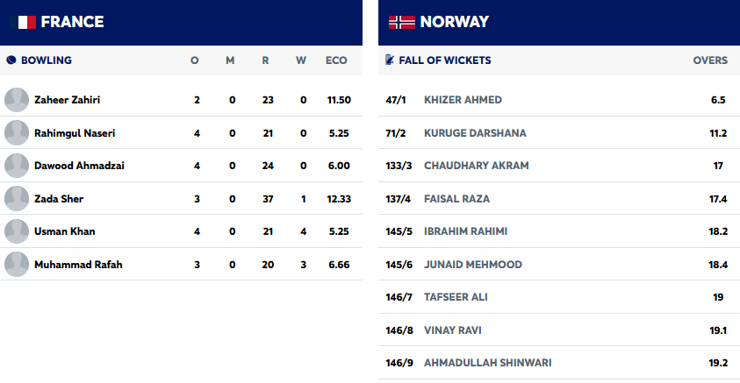The width and height of the screenshot is (740, 383).
Task: Click Zaheer Zahiri's avatar icon
Action: point(17,100)
